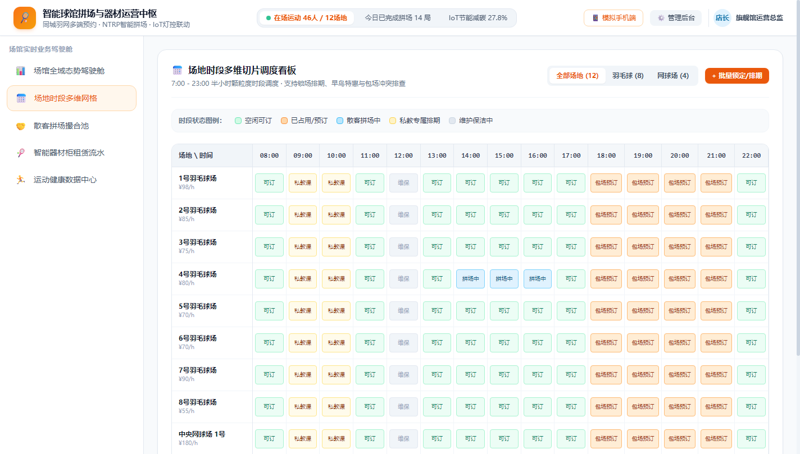
Task: Click the calendar icon beside 场地时段多维切片调度看板
Action: (178, 70)
